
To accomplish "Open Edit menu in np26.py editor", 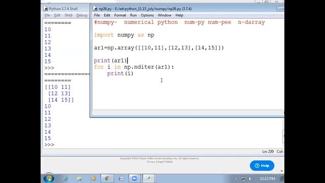I will (107, 15).
